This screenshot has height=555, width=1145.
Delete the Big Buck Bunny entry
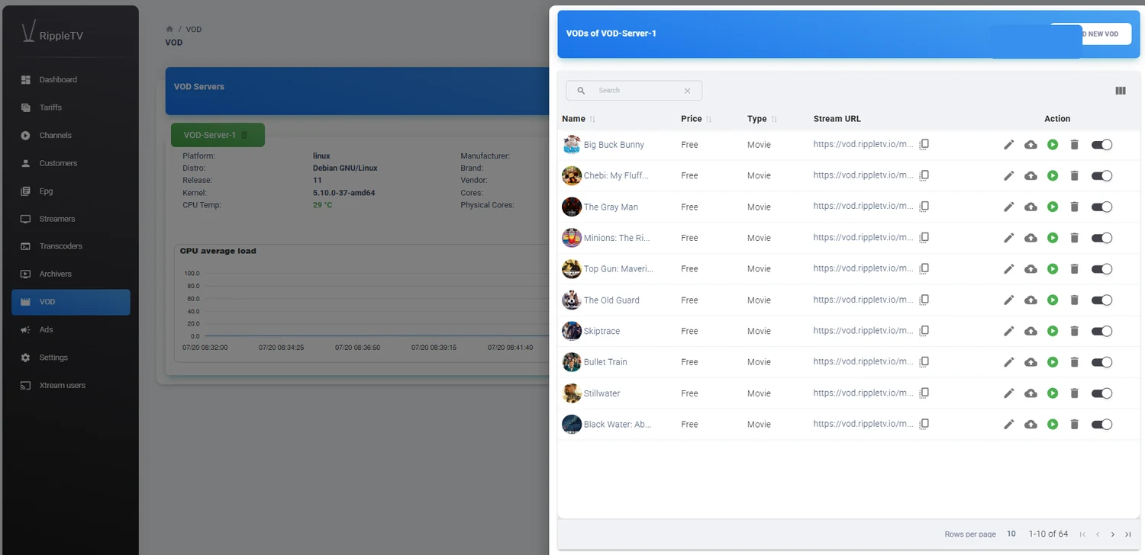click(x=1075, y=145)
